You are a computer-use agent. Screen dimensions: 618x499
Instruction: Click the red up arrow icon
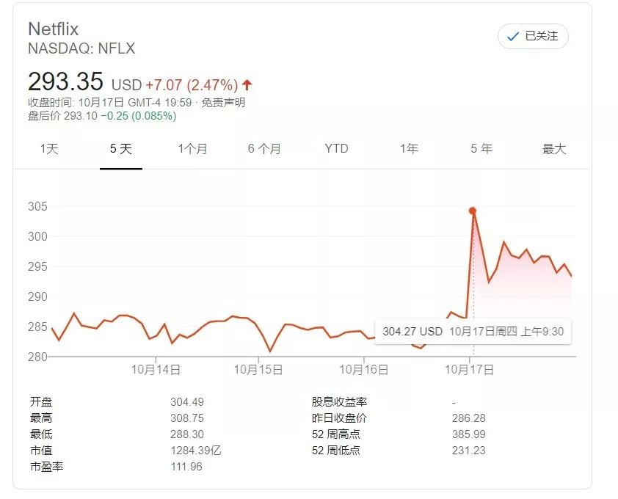[247, 84]
